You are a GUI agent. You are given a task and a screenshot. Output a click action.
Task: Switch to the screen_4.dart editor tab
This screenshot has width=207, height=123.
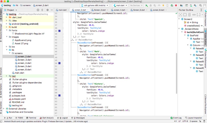point(119,10)
